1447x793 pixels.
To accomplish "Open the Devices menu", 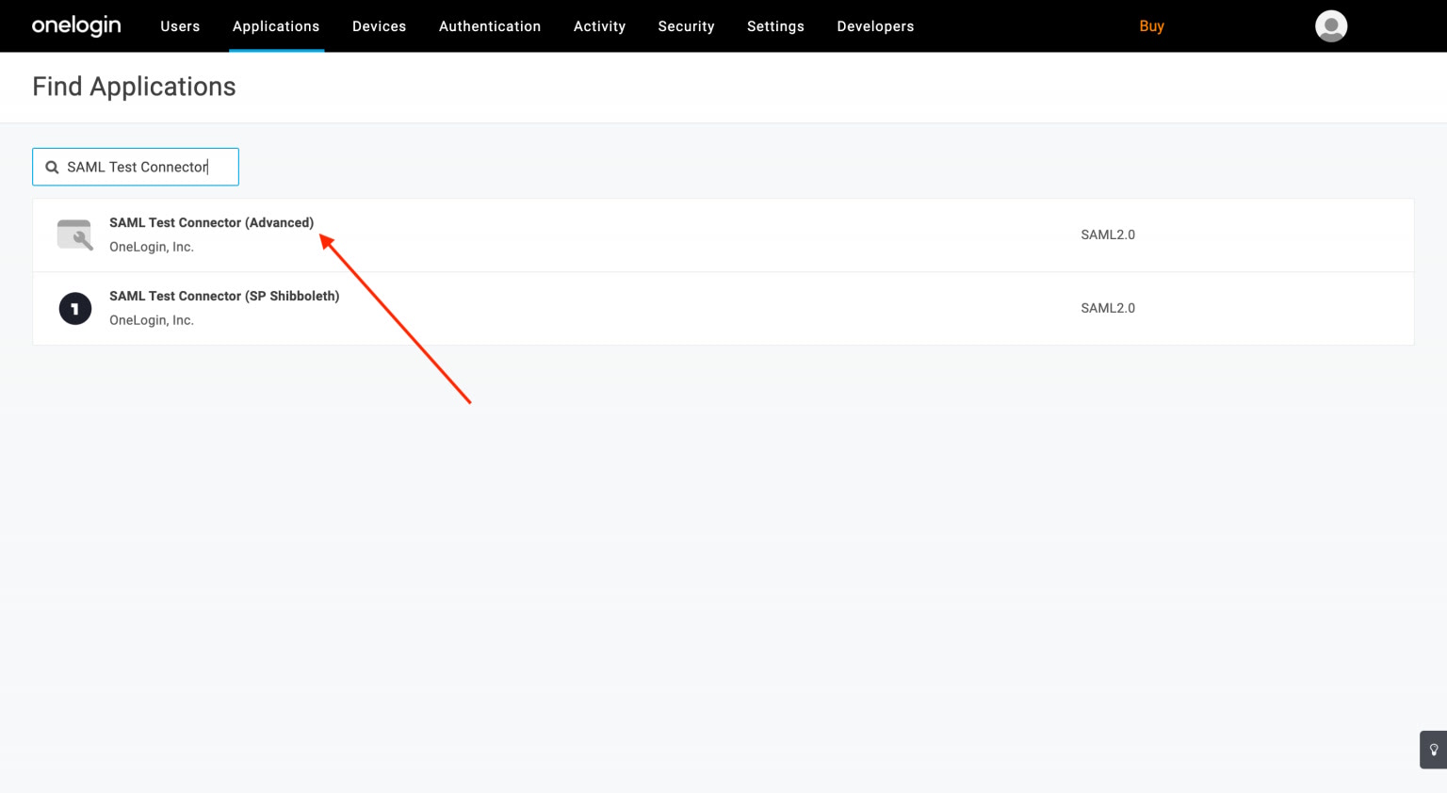I will (379, 26).
